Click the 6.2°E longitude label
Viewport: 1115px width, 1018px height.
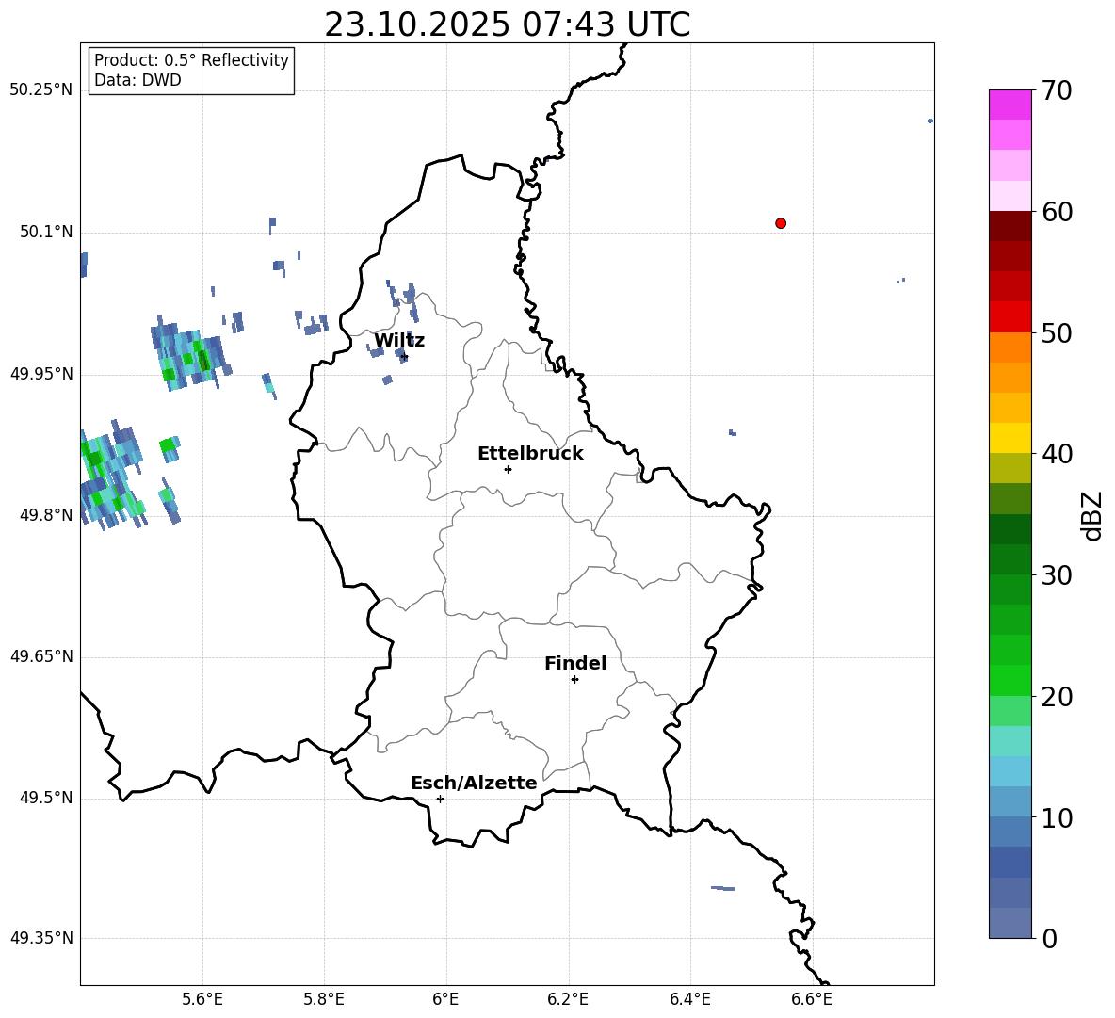click(x=568, y=999)
